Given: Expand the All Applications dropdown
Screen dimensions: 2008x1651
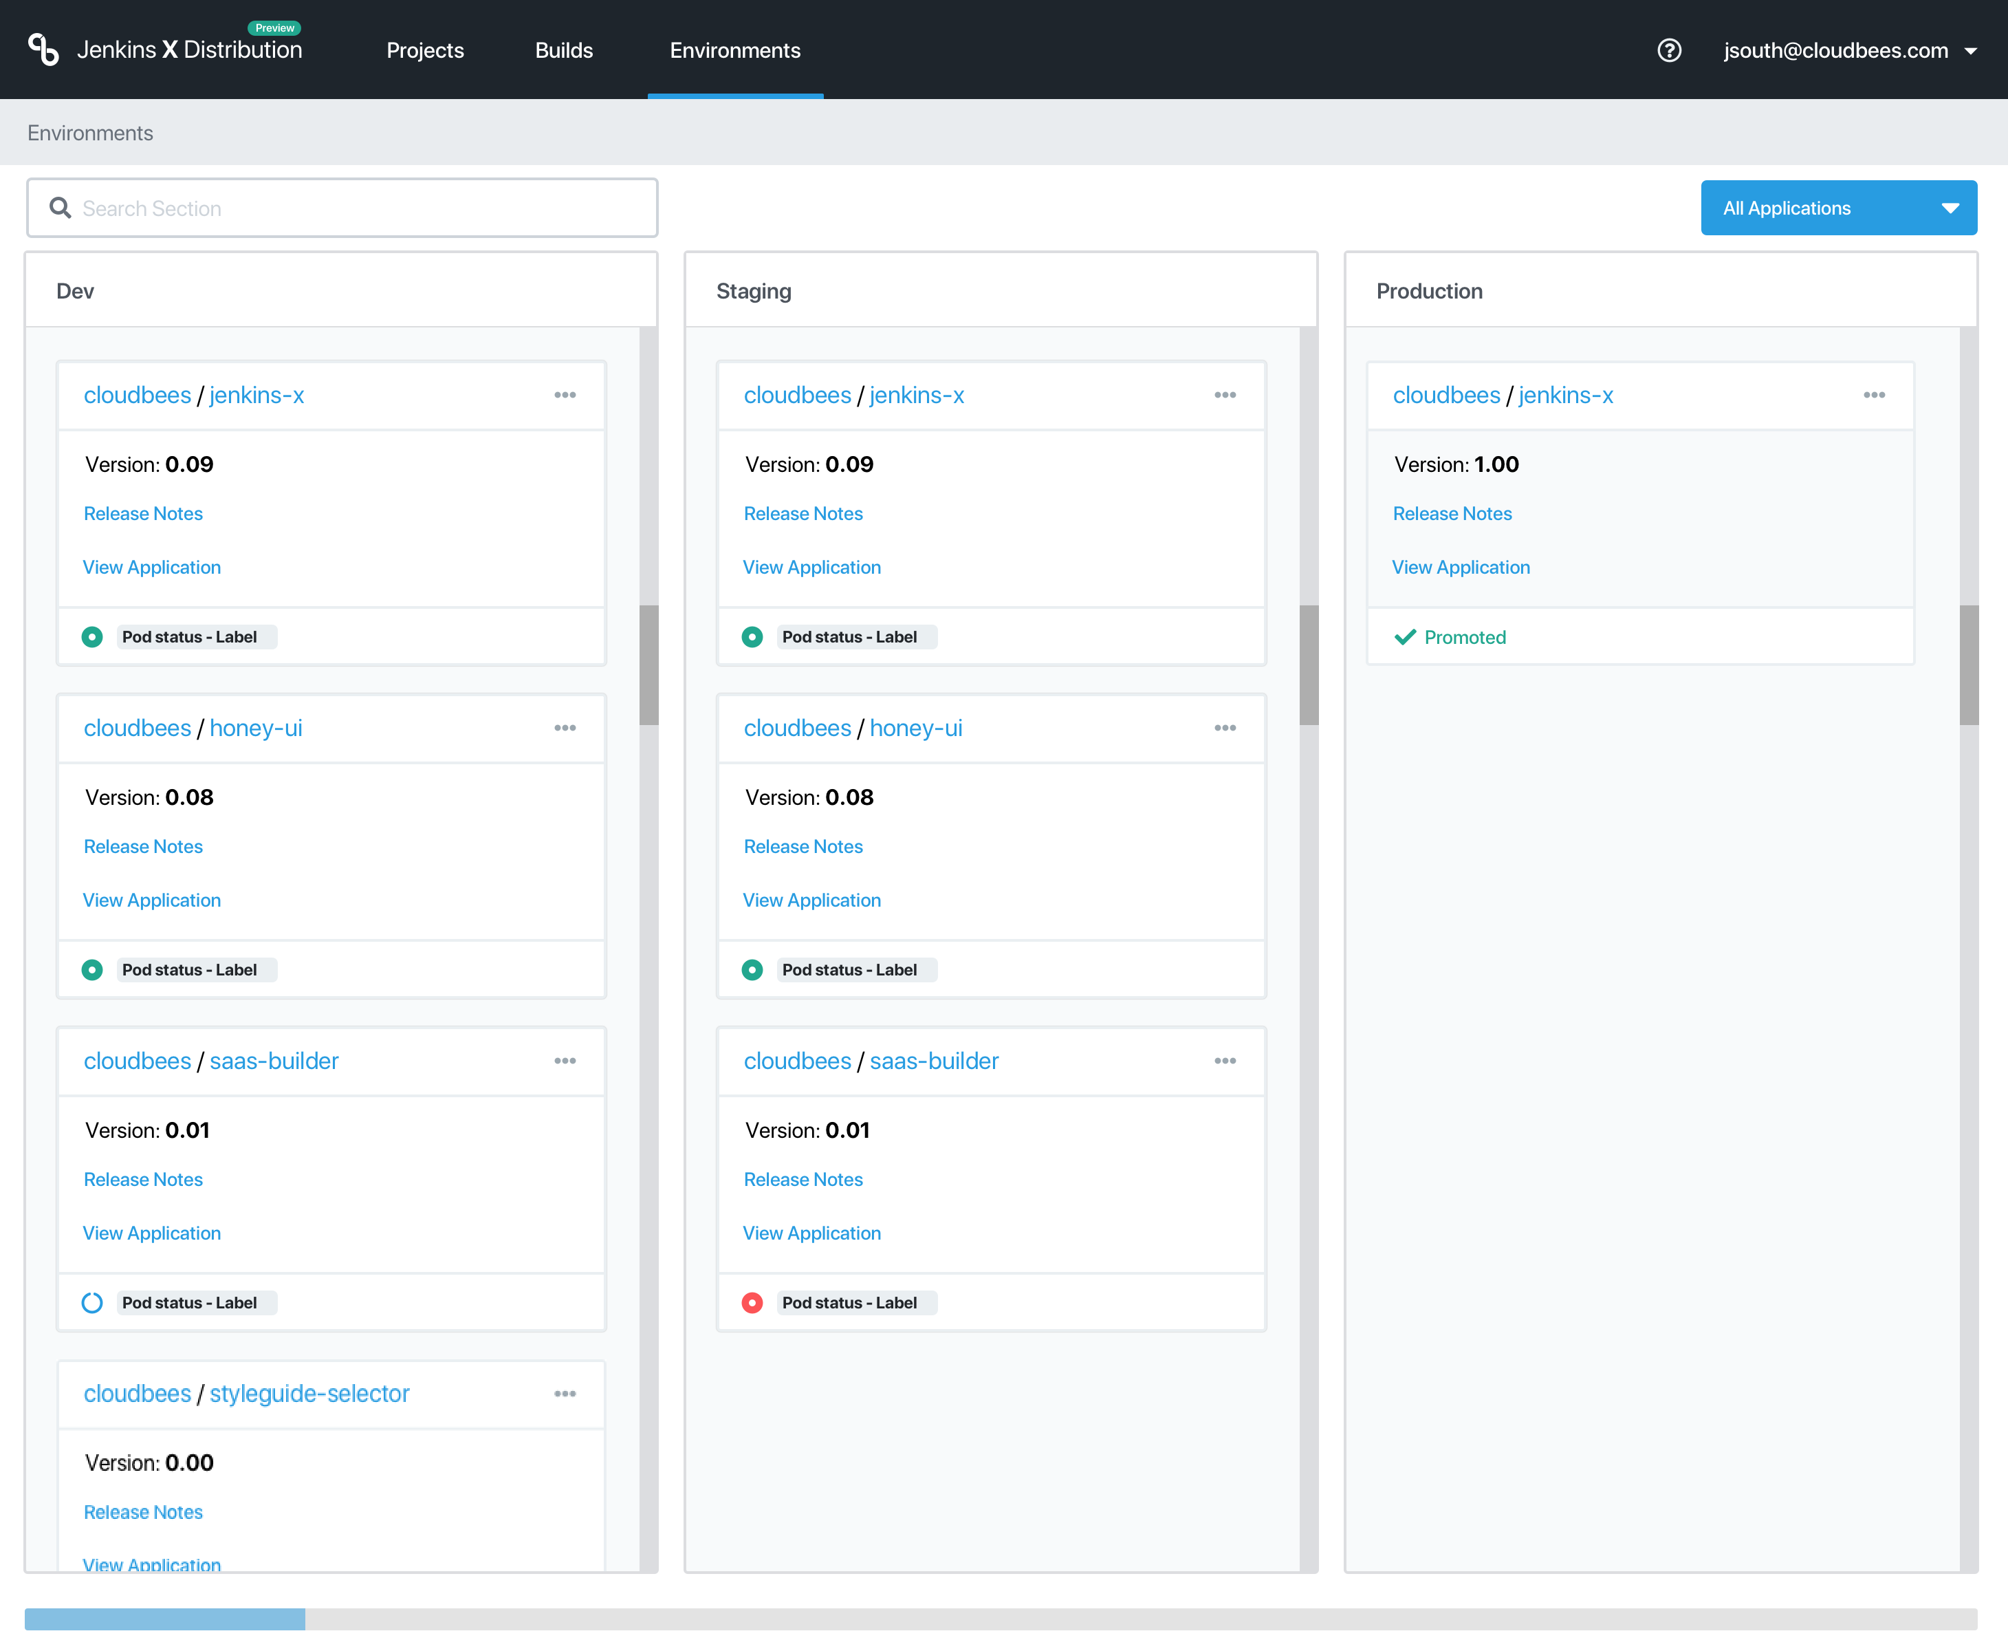Looking at the screenshot, I should [x=1839, y=207].
